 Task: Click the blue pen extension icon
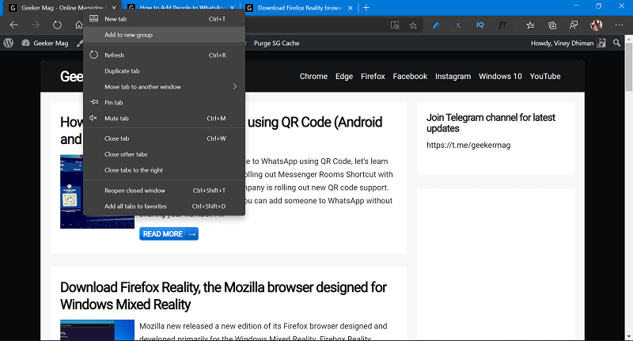point(437,25)
